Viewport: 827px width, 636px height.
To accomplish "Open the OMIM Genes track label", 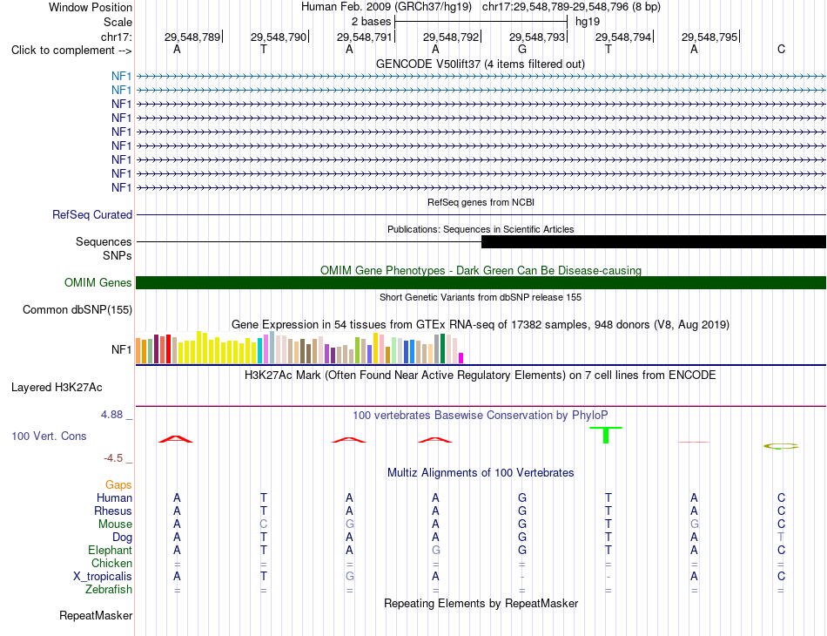I will 98,282.
